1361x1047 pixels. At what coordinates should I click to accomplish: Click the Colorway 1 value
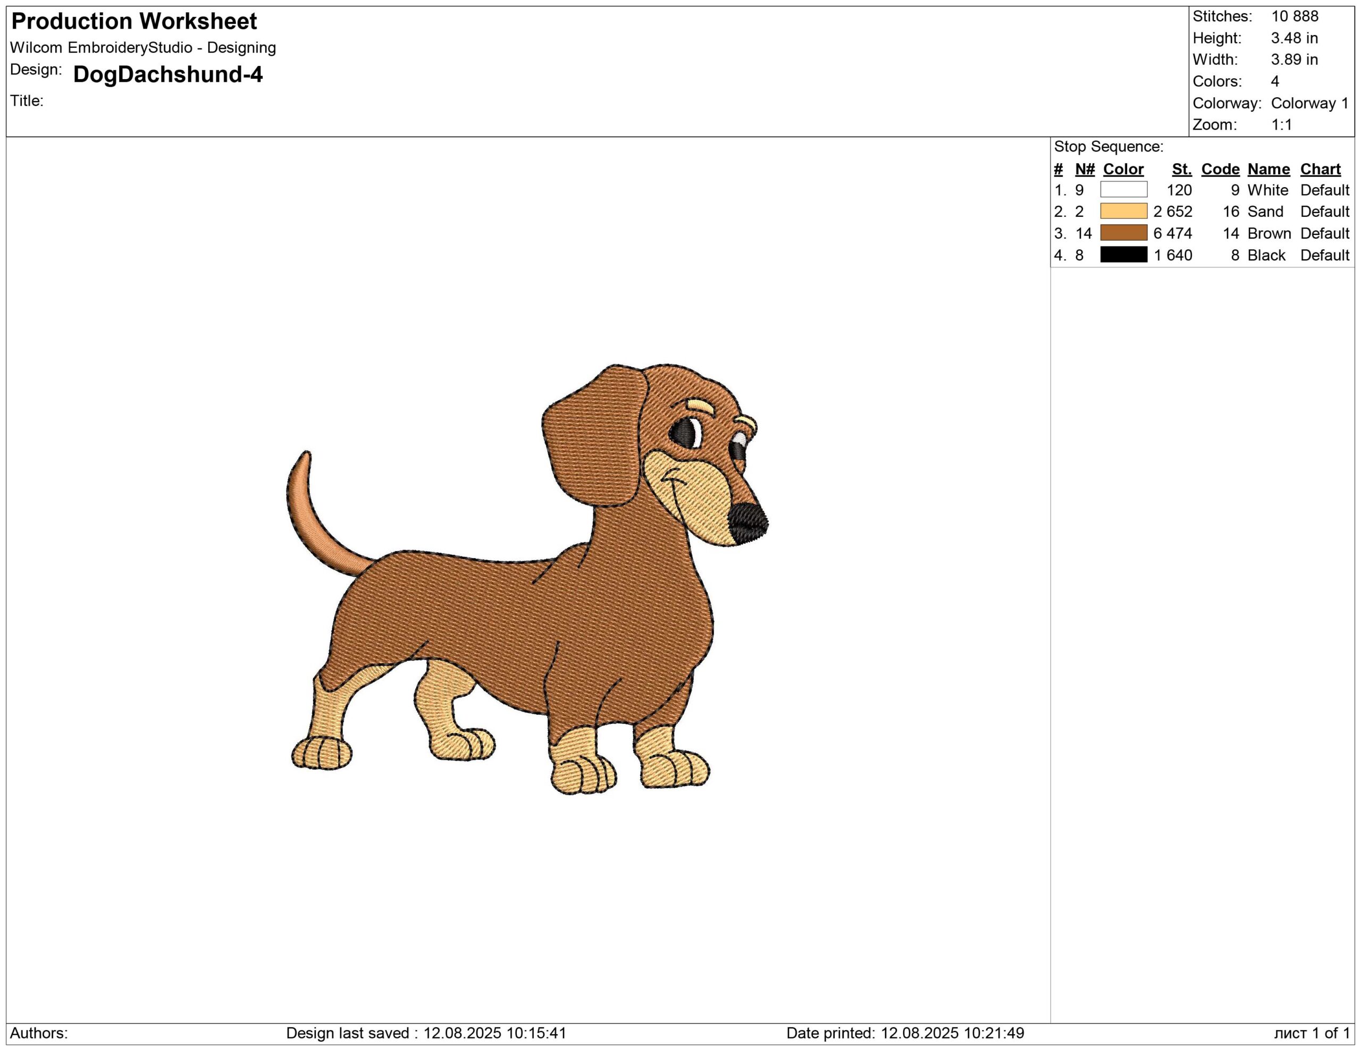click(x=1309, y=103)
